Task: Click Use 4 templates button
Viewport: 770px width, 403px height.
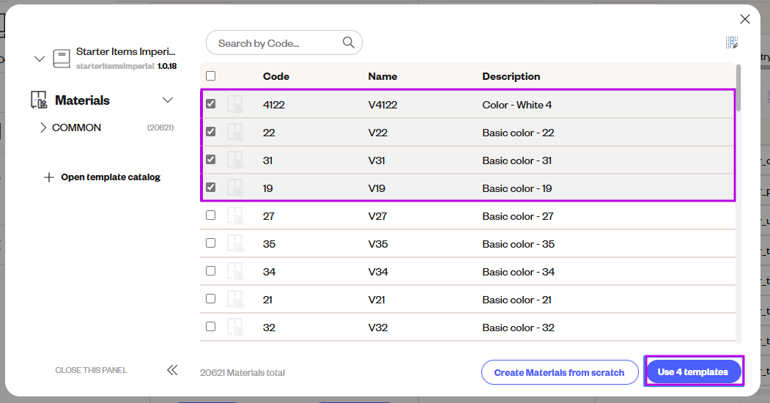Action: click(x=693, y=371)
